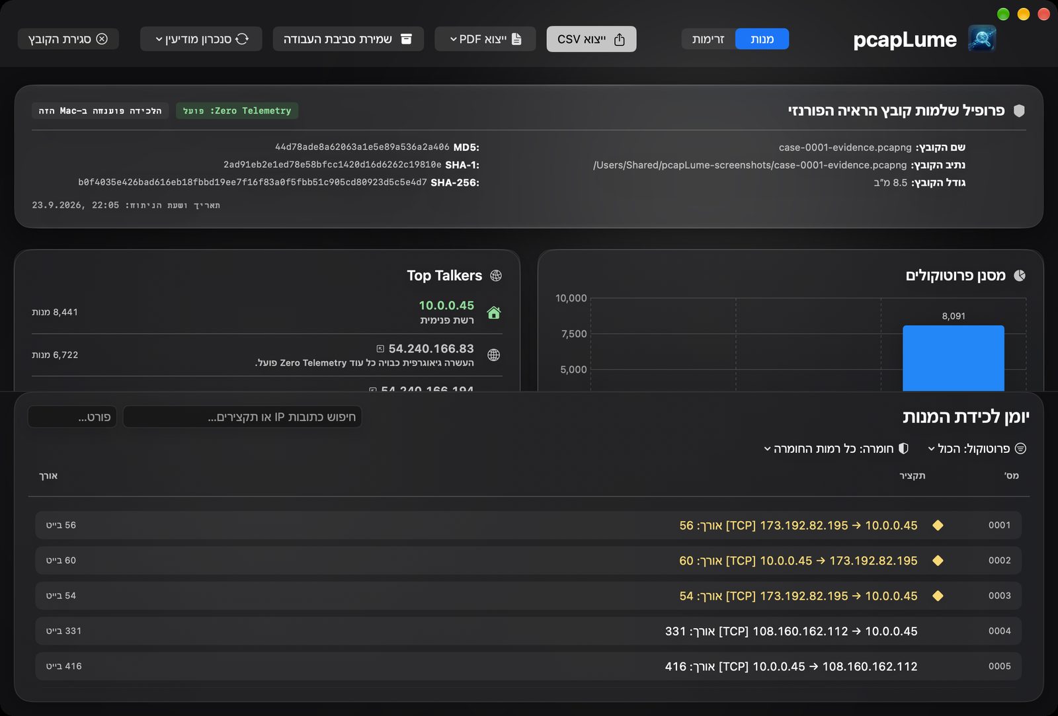The image size is (1058, 716).
Task: Click the port filter field
Action: point(72,417)
